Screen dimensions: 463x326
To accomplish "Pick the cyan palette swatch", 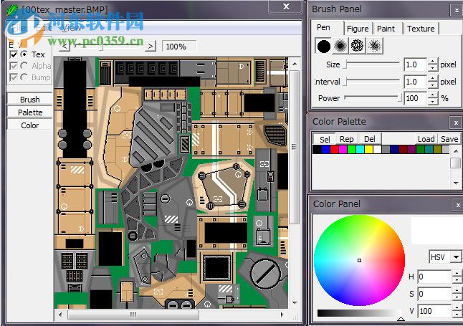I will (x=361, y=150).
